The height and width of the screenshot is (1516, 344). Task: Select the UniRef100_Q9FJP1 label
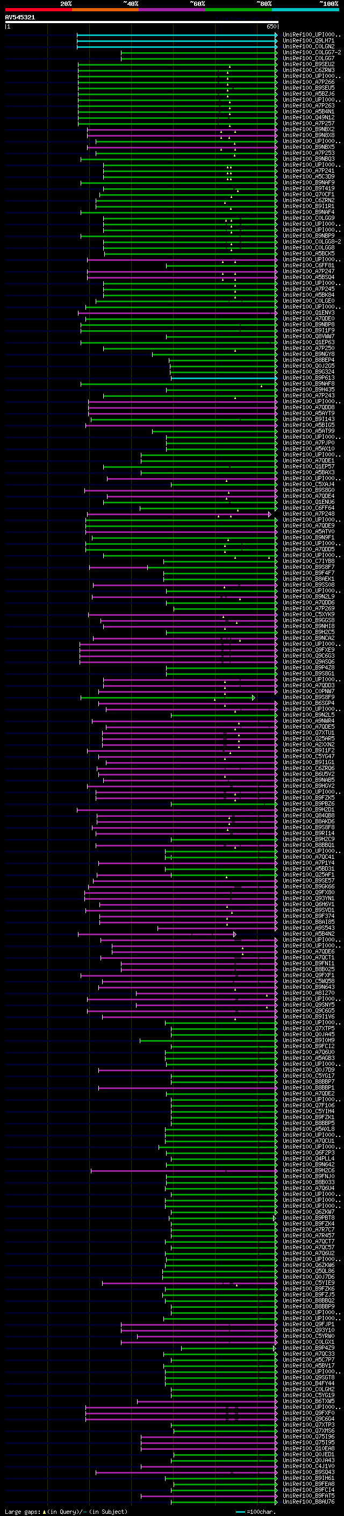309,1323
